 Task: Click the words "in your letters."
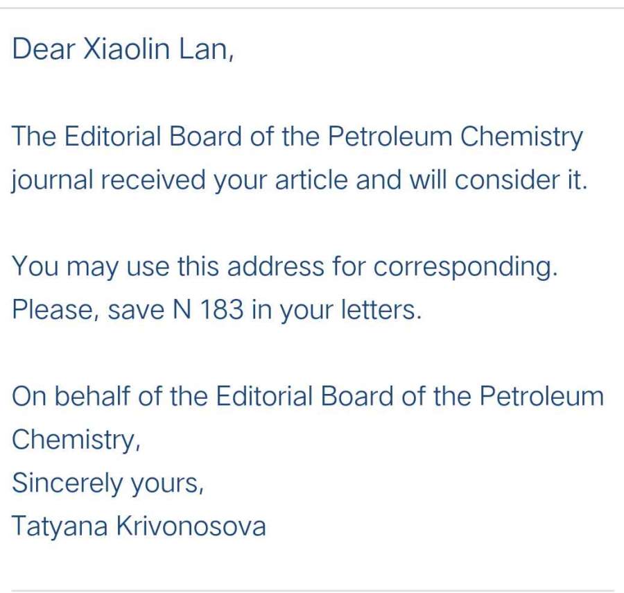336,310
